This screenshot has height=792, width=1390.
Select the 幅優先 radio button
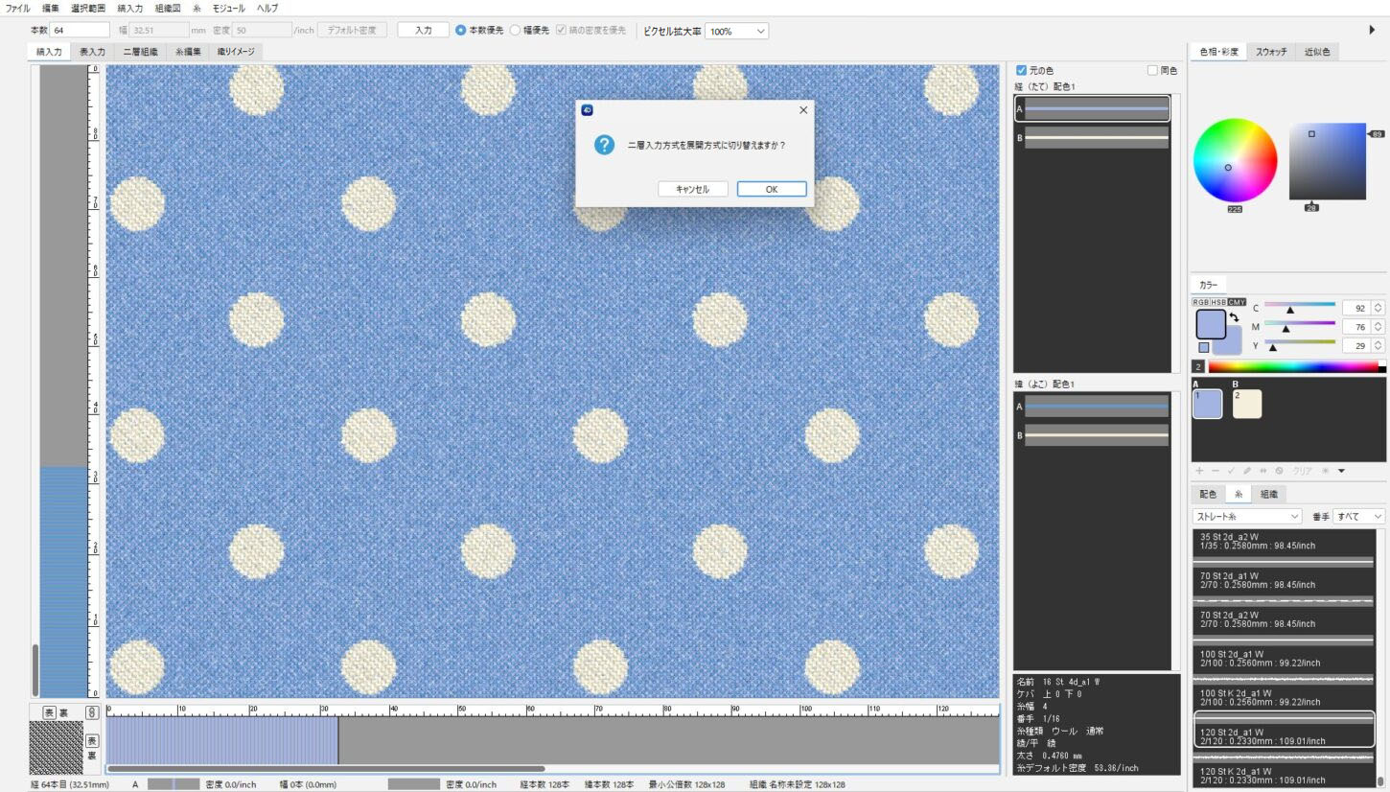coord(516,31)
